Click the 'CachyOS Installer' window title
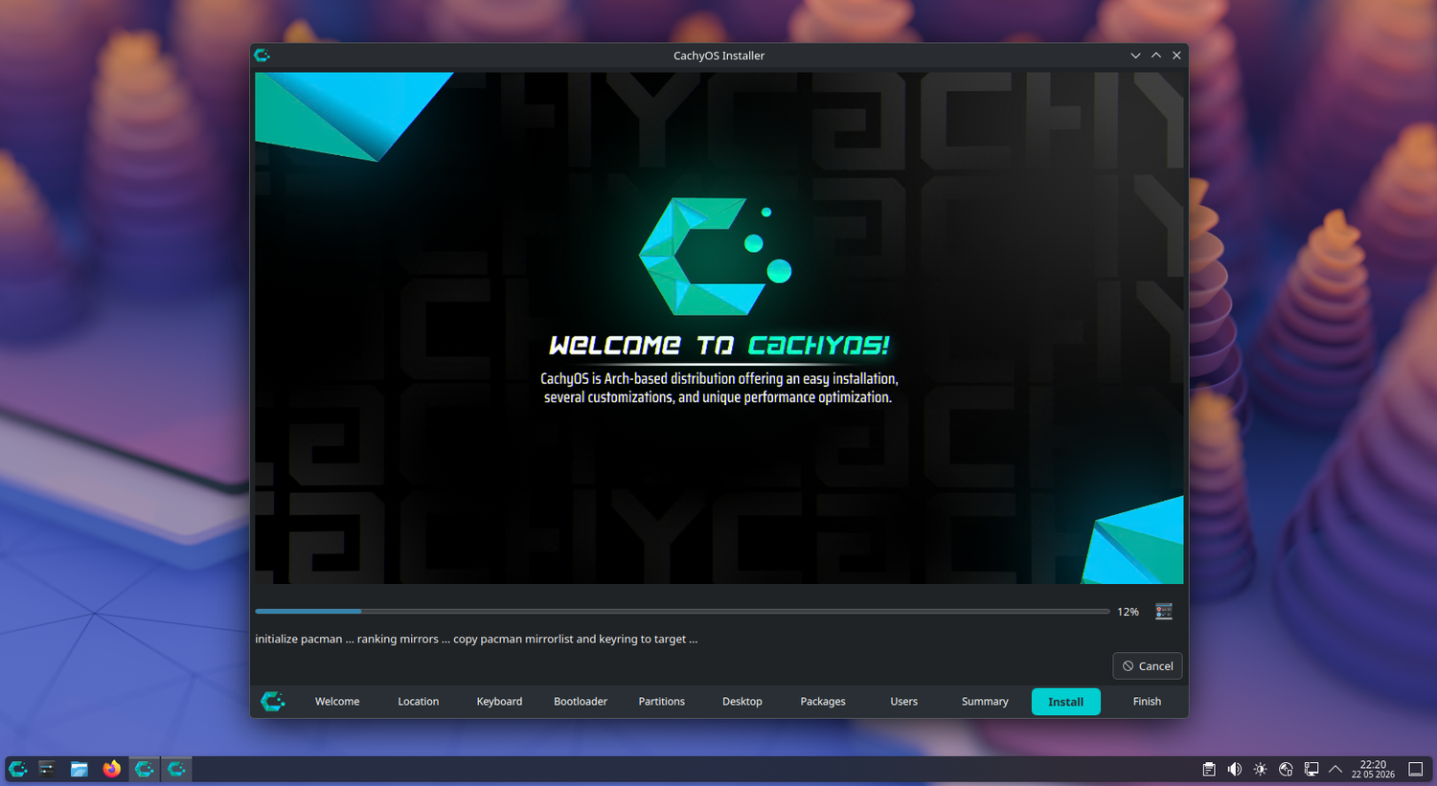 (718, 56)
